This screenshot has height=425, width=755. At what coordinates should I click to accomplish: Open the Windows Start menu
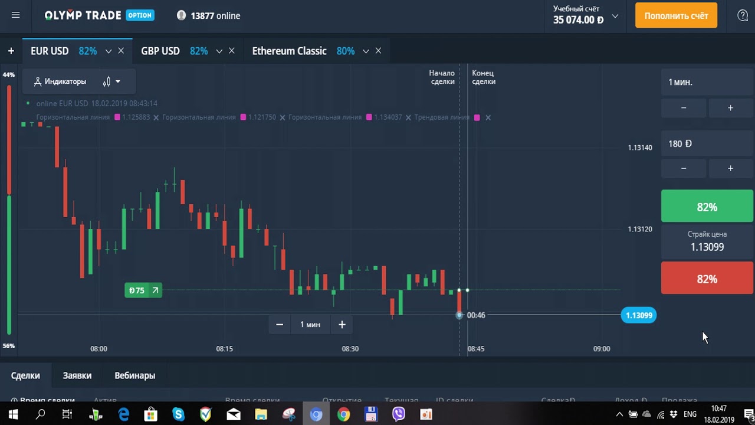(12, 414)
